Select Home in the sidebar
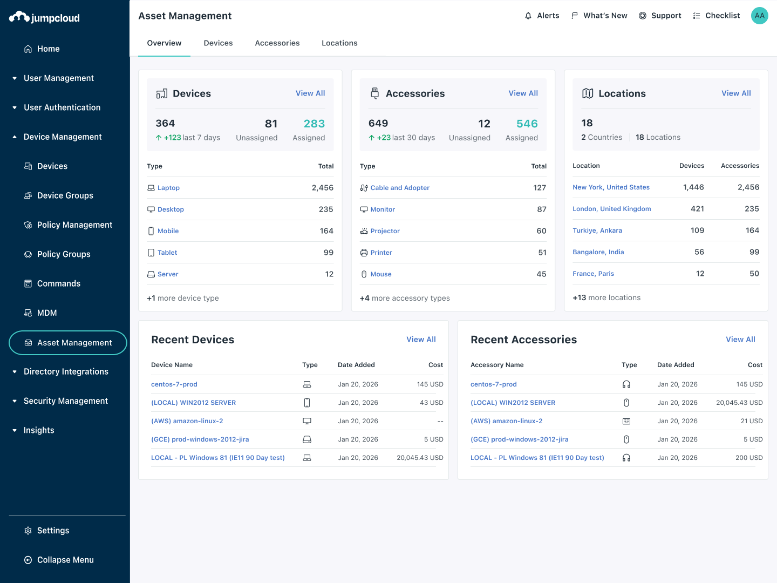The height and width of the screenshot is (583, 777). (x=47, y=49)
